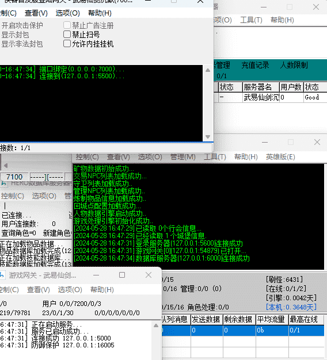Open 查看(V) menu in the game engine window
Image resolution: width=327 pixels, height=360 pixels.
(x=119, y=157)
